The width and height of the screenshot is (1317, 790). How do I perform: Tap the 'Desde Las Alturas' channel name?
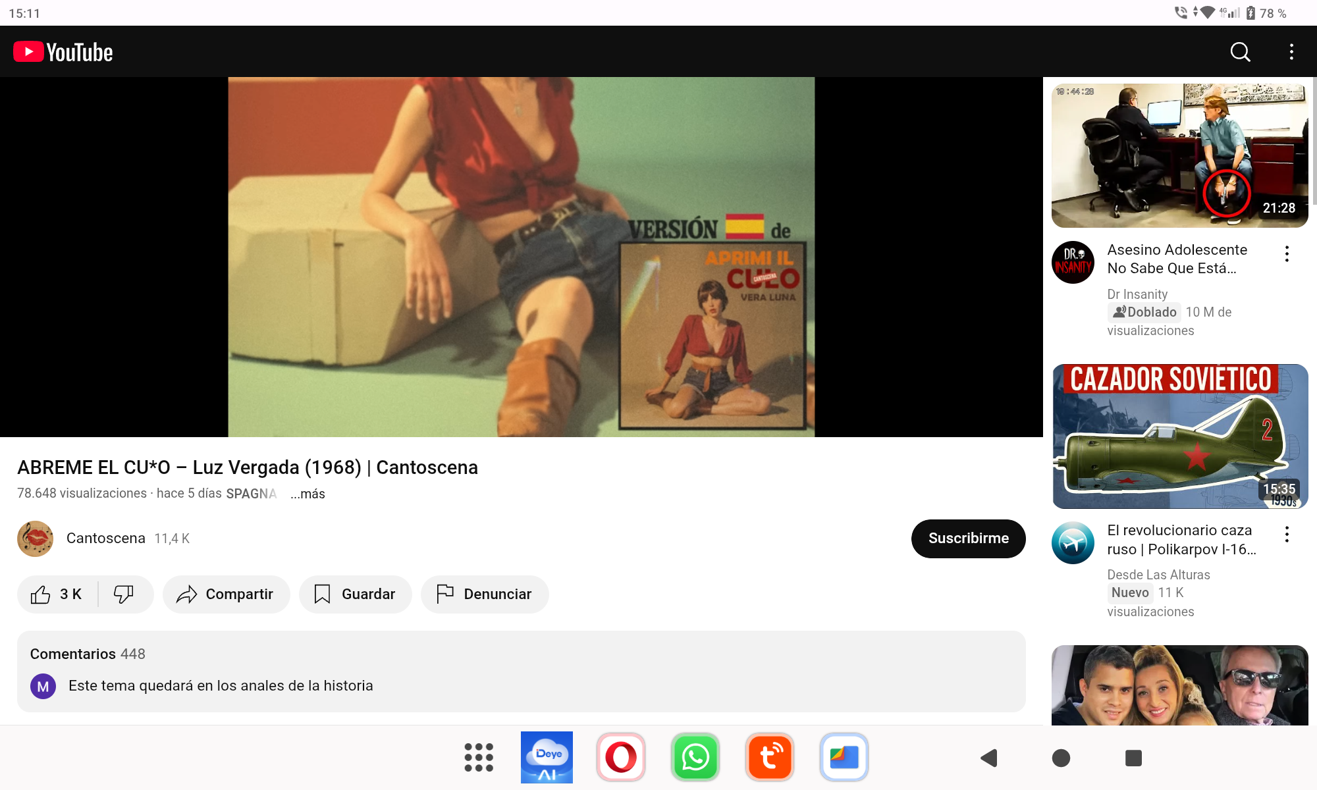[1158, 575]
